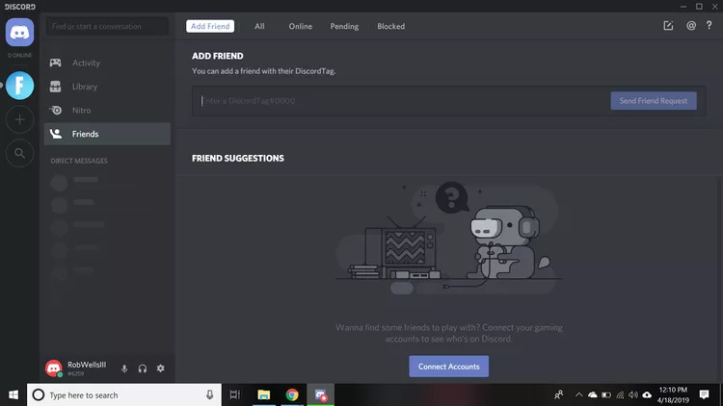Switch to the All friends tab
Viewport: 723px width, 406px height.
coord(259,26)
